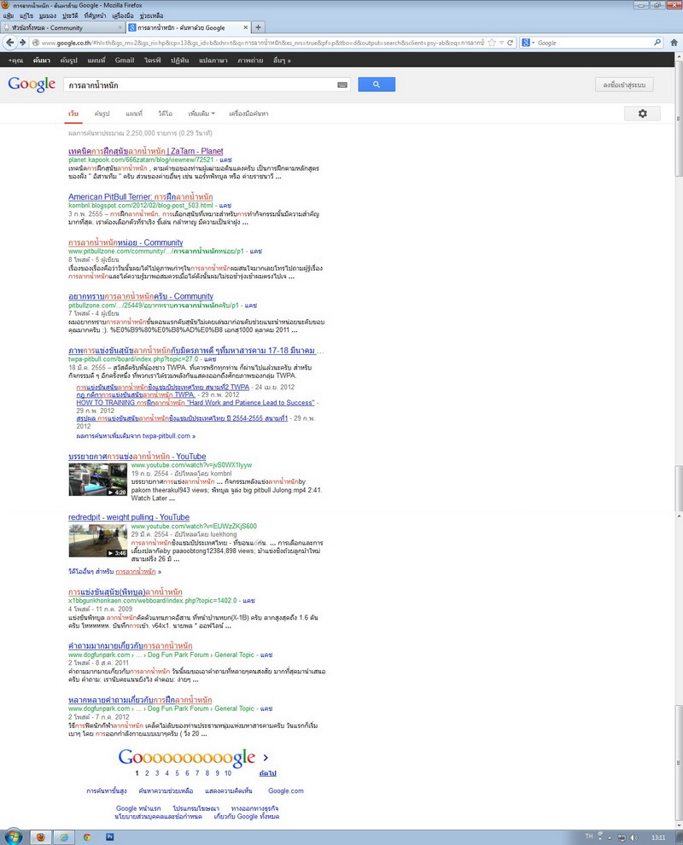Click the Google logo beside search box
This screenshot has height=845, width=683.
coord(32,84)
